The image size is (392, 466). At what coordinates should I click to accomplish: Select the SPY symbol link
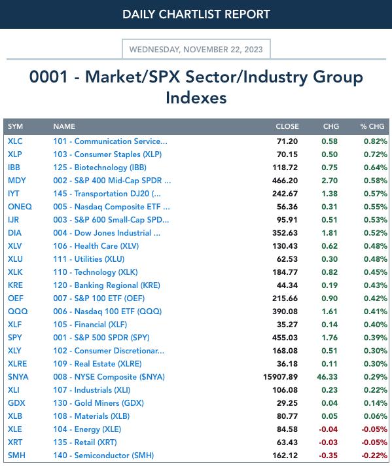(15, 337)
